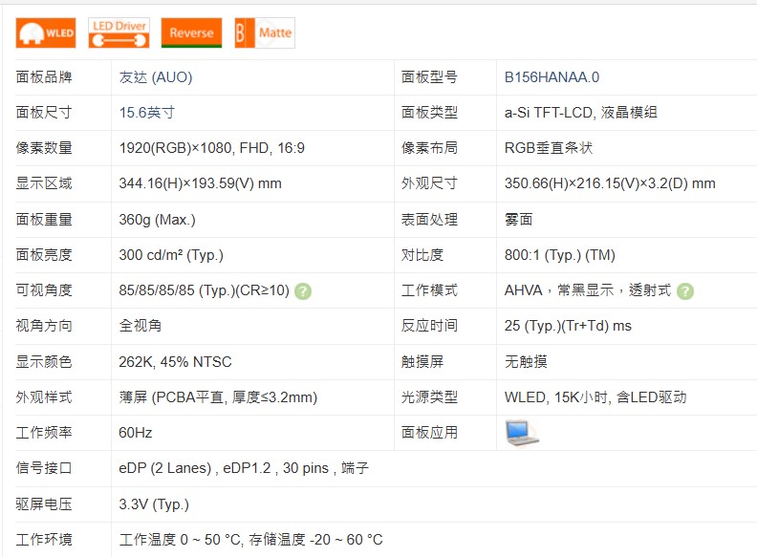This screenshot has height=557, width=757.
Task: Open the 友达 (AUO) brand link
Action: [x=155, y=77]
